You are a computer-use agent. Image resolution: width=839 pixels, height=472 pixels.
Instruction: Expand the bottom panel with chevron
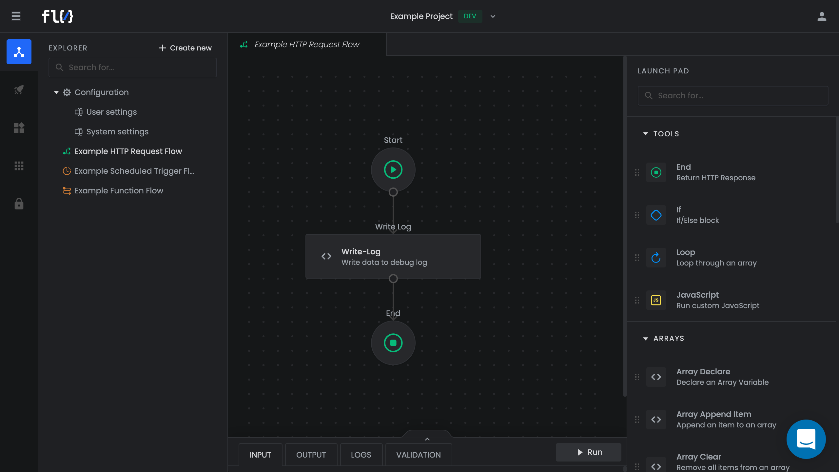(x=427, y=439)
